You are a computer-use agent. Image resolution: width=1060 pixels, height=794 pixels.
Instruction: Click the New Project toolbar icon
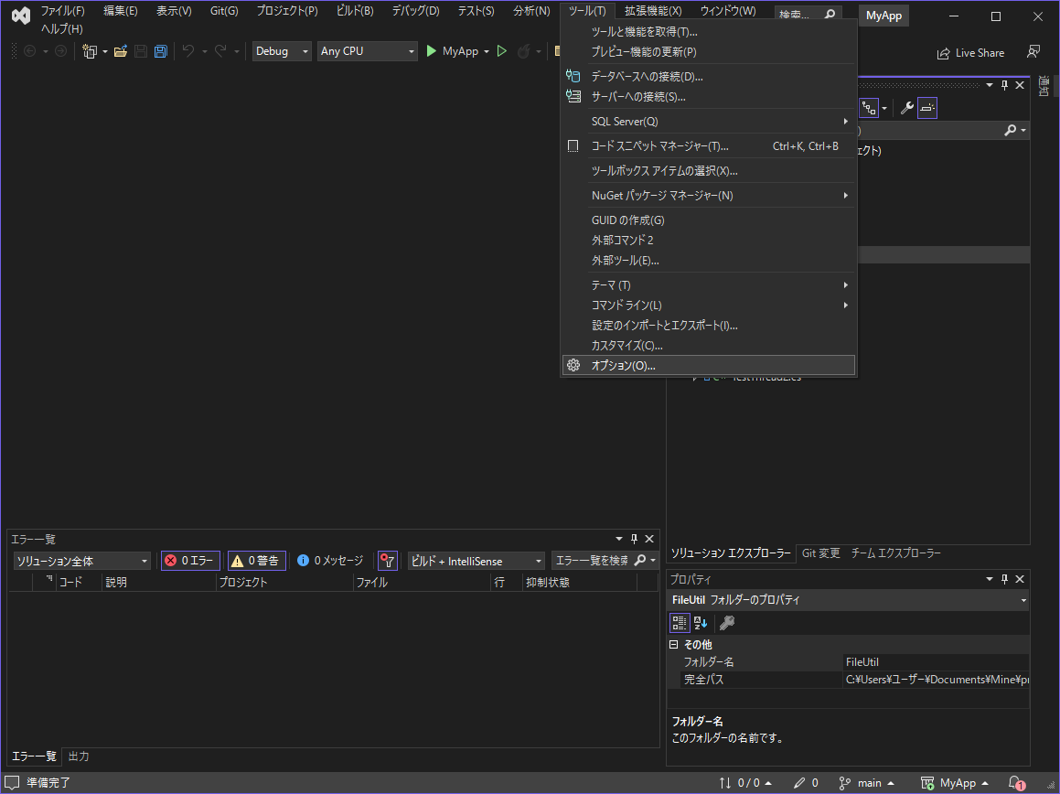coord(90,50)
